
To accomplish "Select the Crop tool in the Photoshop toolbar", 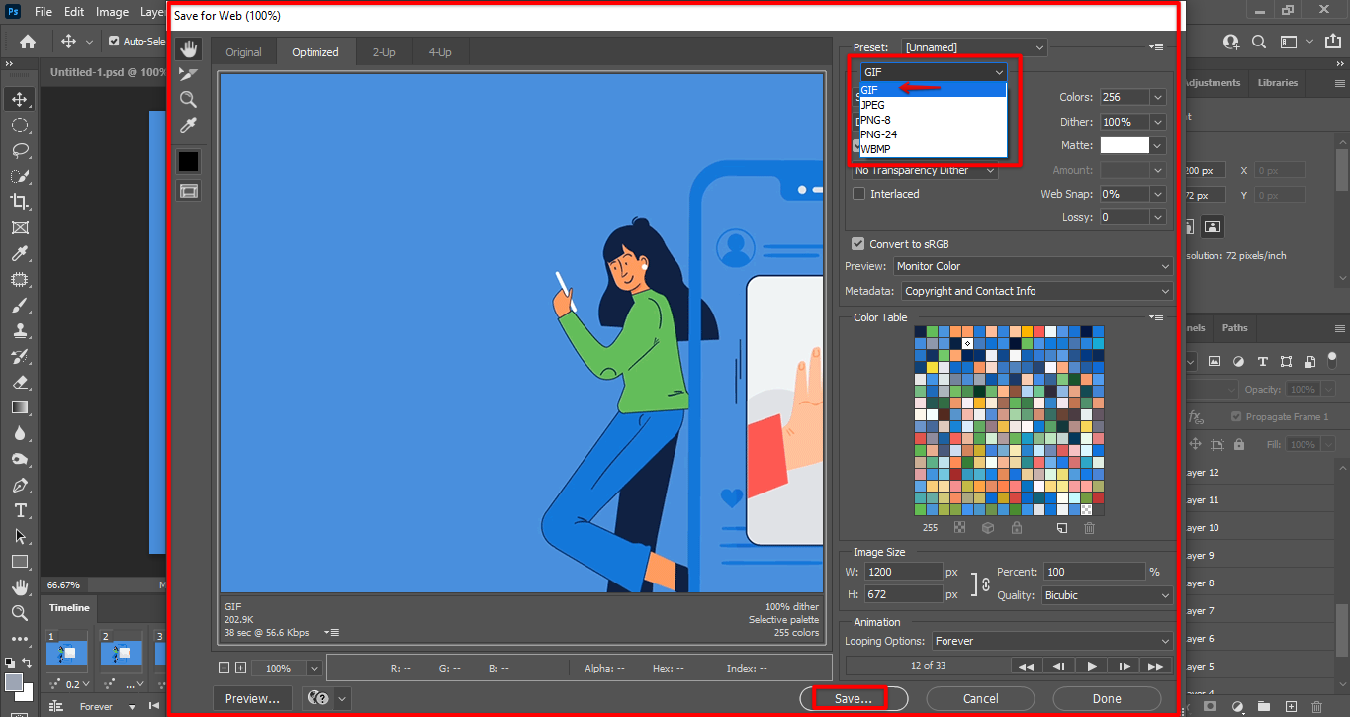I will [x=19, y=202].
